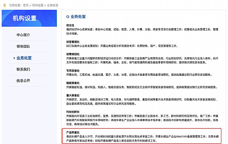Click the 经营管理处 section title
Screen dimensions: 228x144
pos(73,42)
